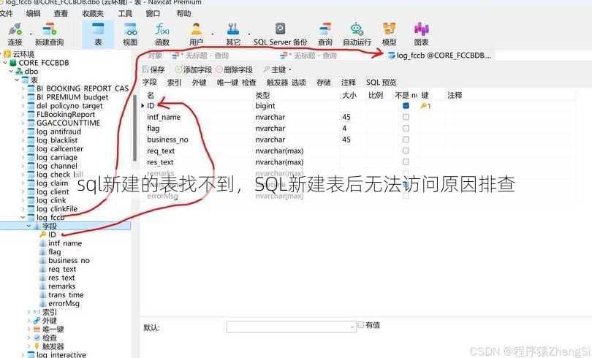This screenshot has height=358, width=592.
Task: Switch to the 对象 objects tab
Action: [155, 56]
